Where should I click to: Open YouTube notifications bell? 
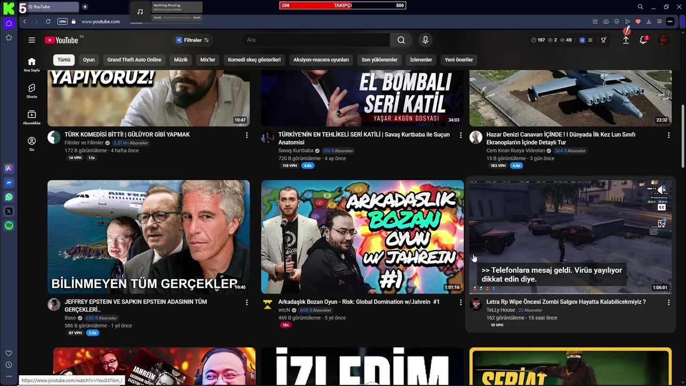click(644, 40)
